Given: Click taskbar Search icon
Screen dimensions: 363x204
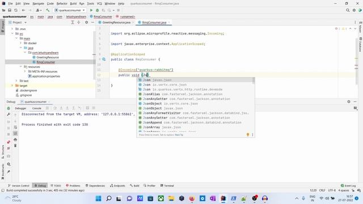Looking at the screenshot, I should 109,198.
